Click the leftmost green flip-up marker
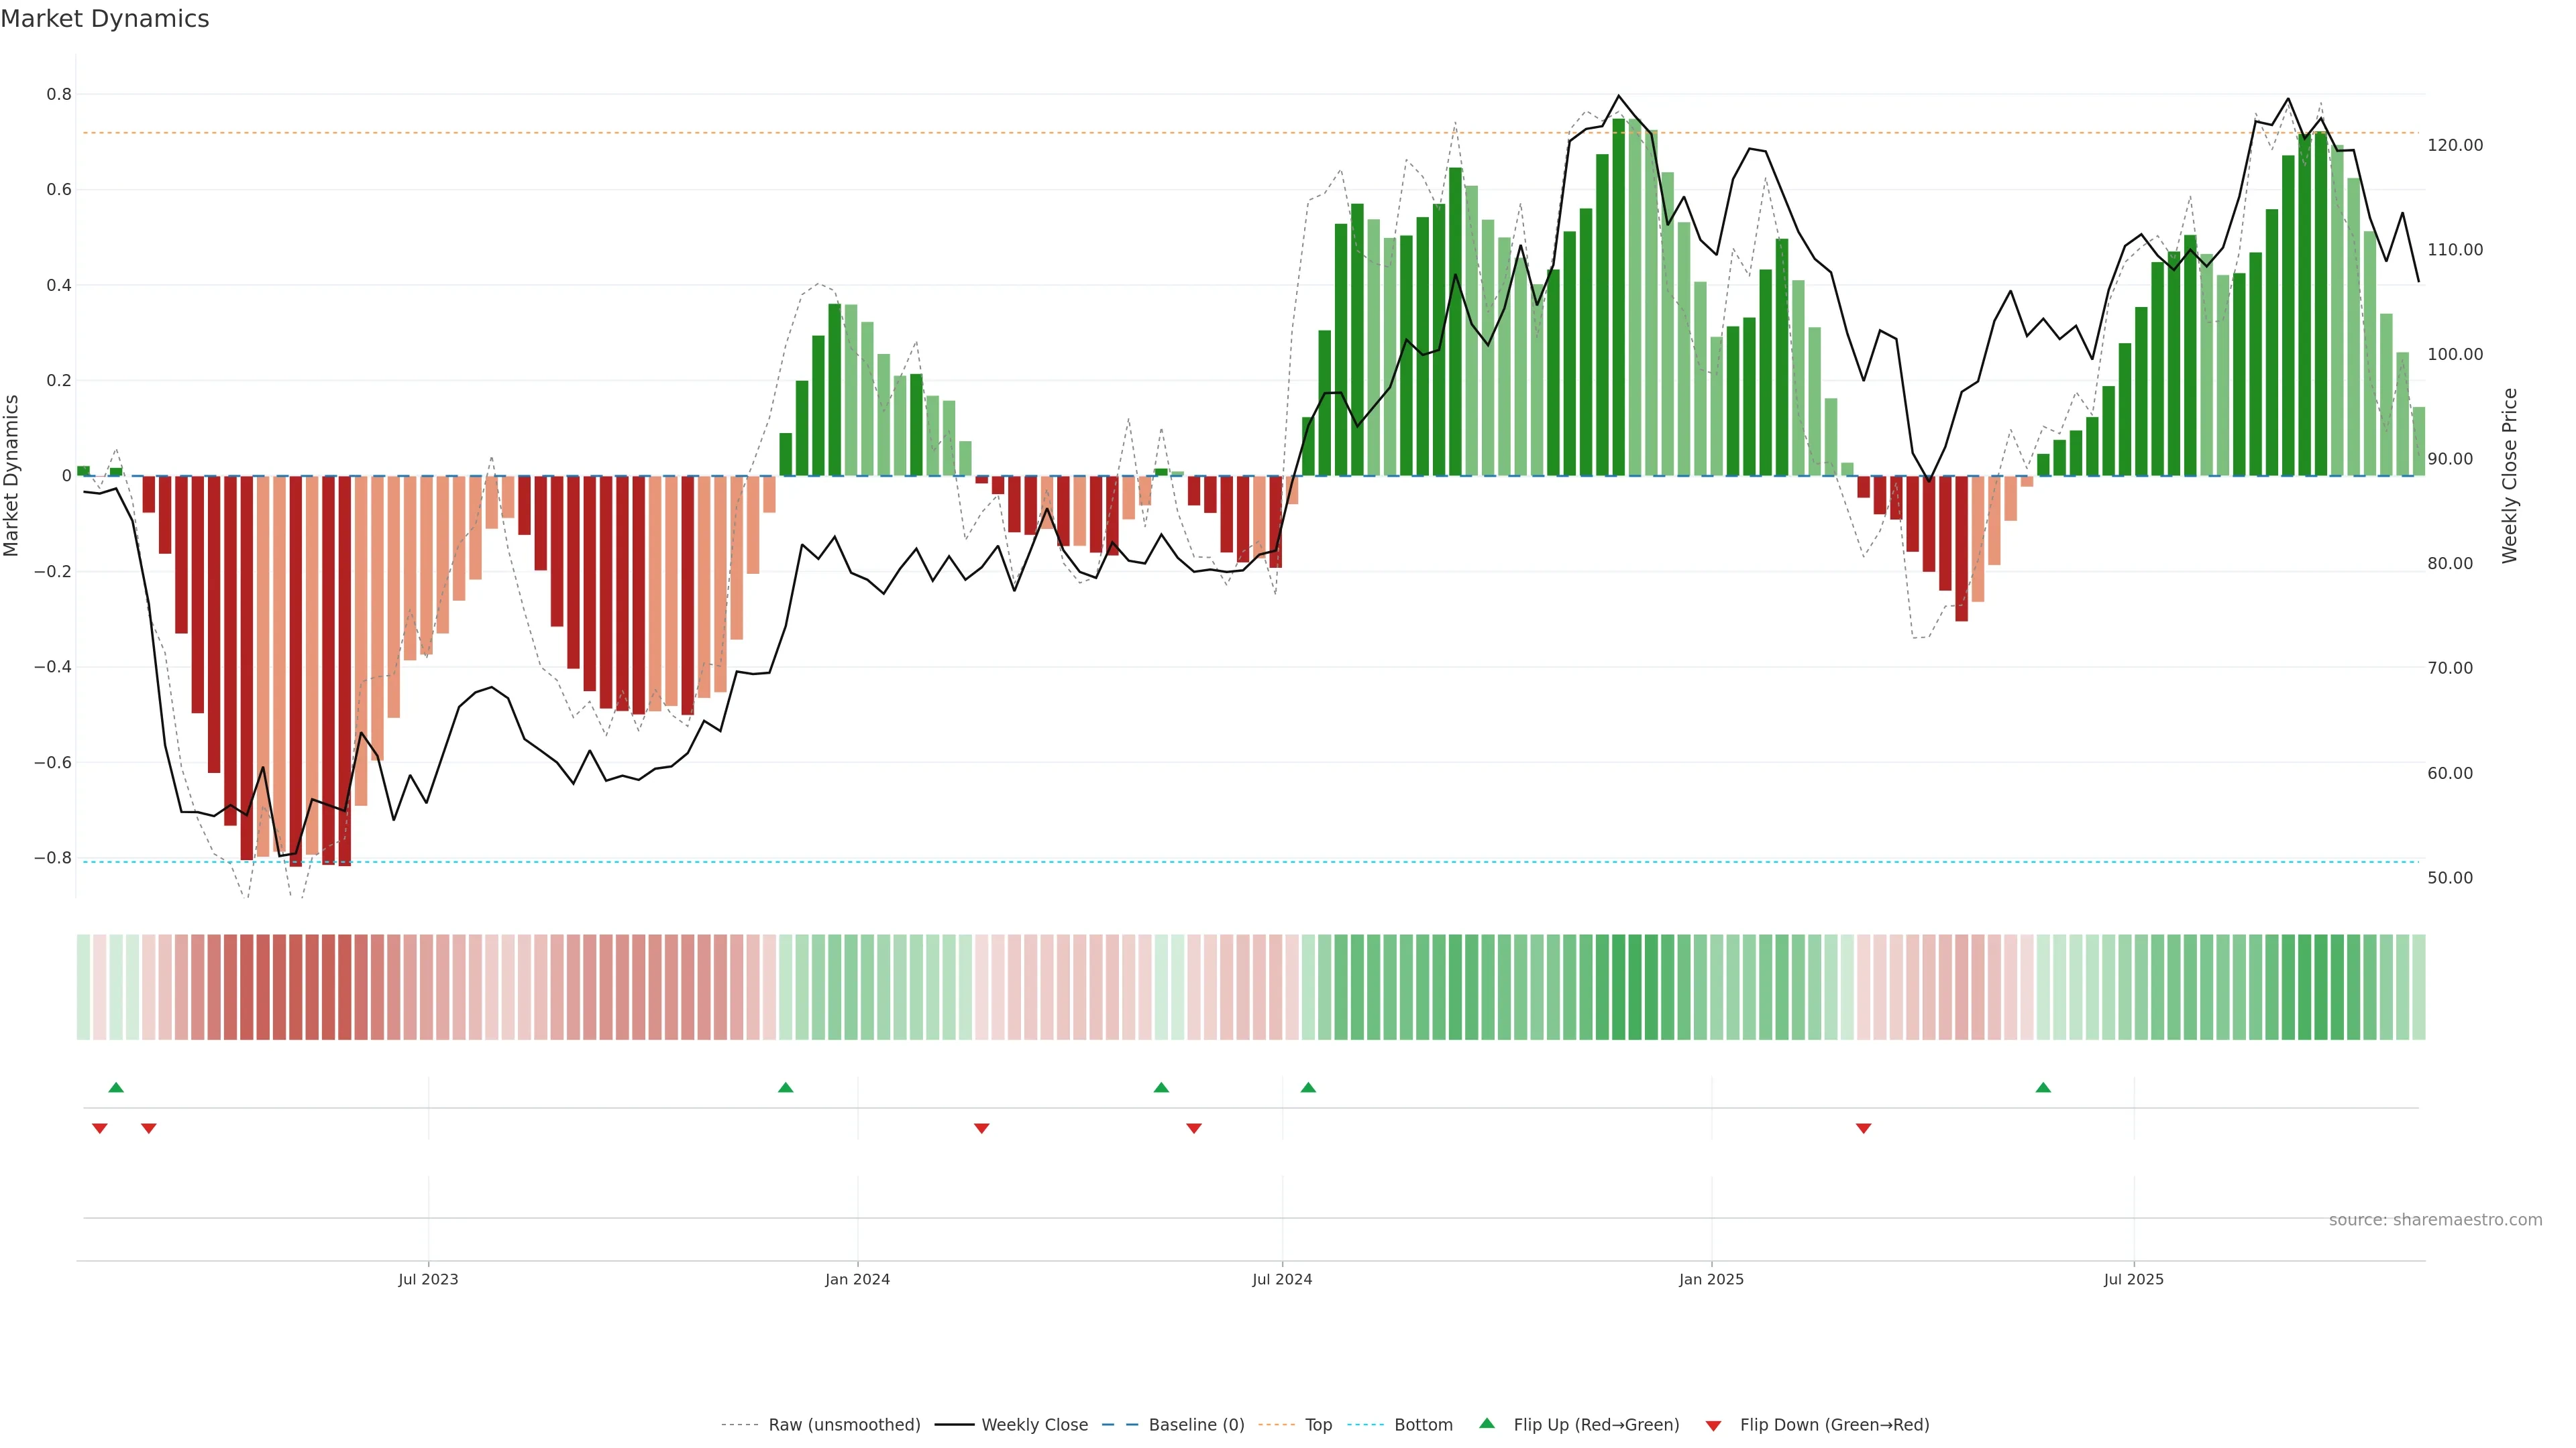Viewport: 2576px width, 1448px height. [x=116, y=1087]
